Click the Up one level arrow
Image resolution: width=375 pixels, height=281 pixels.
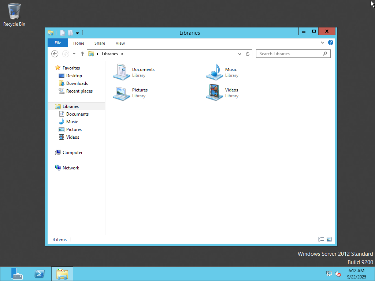tap(82, 54)
